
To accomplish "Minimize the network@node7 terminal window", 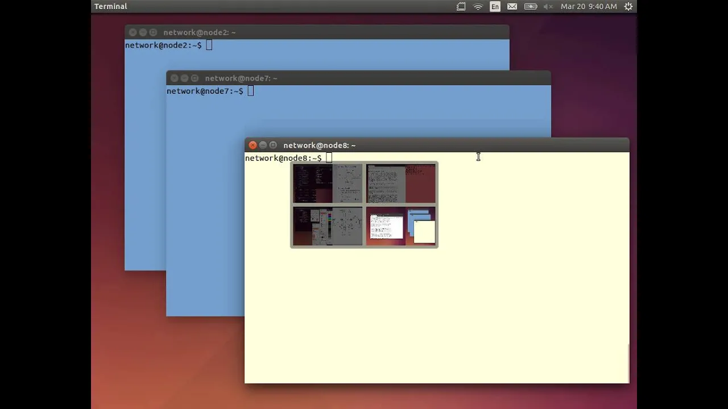I will click(x=184, y=78).
